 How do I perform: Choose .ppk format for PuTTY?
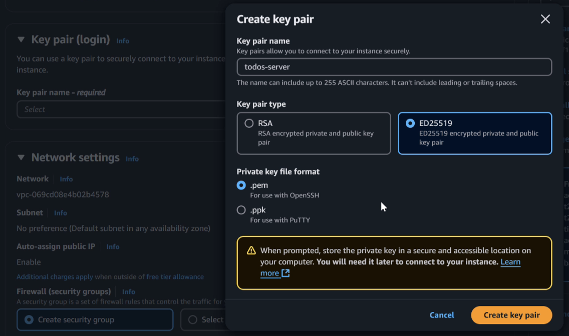point(241,210)
